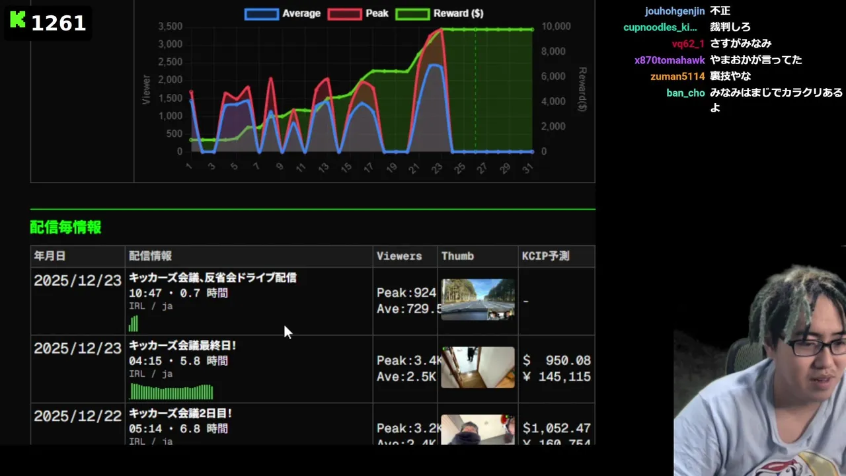The height and width of the screenshot is (476, 846).
Task: Click the 05:14 ・ 6.8 時間 stream duration
Action: 178,429
